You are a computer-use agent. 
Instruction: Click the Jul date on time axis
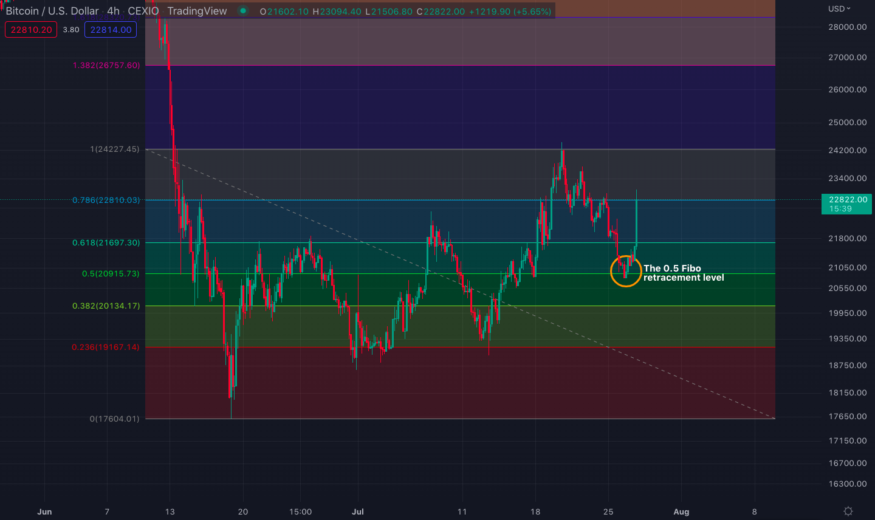click(x=358, y=511)
